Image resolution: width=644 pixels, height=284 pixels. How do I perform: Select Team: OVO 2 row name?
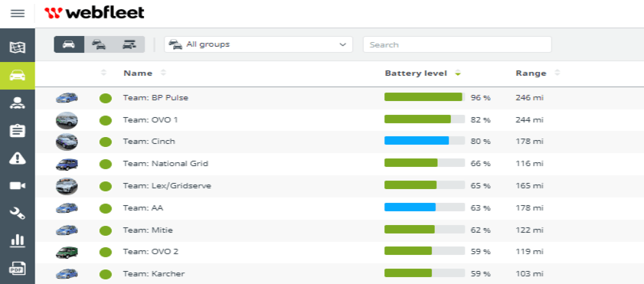[151, 252]
